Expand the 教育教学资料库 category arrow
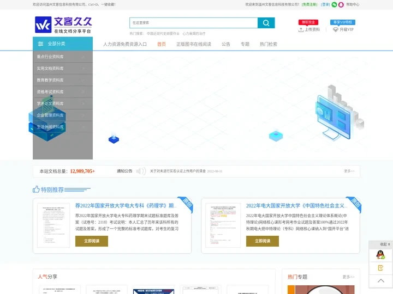393x294 pixels. (84, 80)
